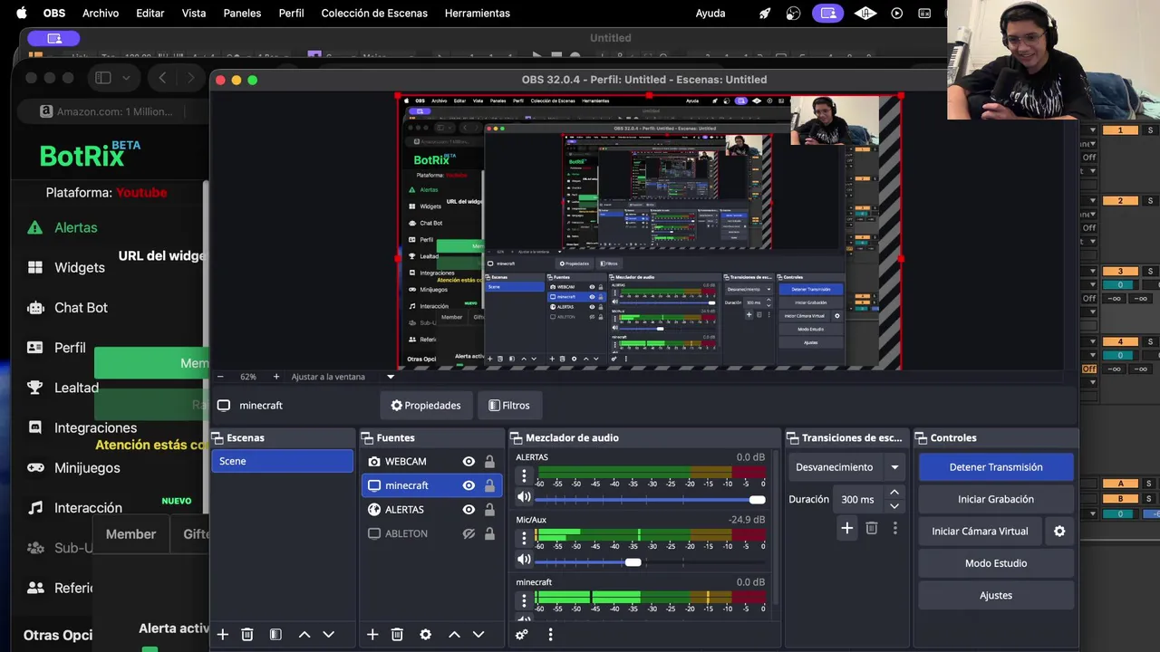Decrease transition Duración with down stepper
The height and width of the screenshot is (652, 1160).
(x=894, y=506)
